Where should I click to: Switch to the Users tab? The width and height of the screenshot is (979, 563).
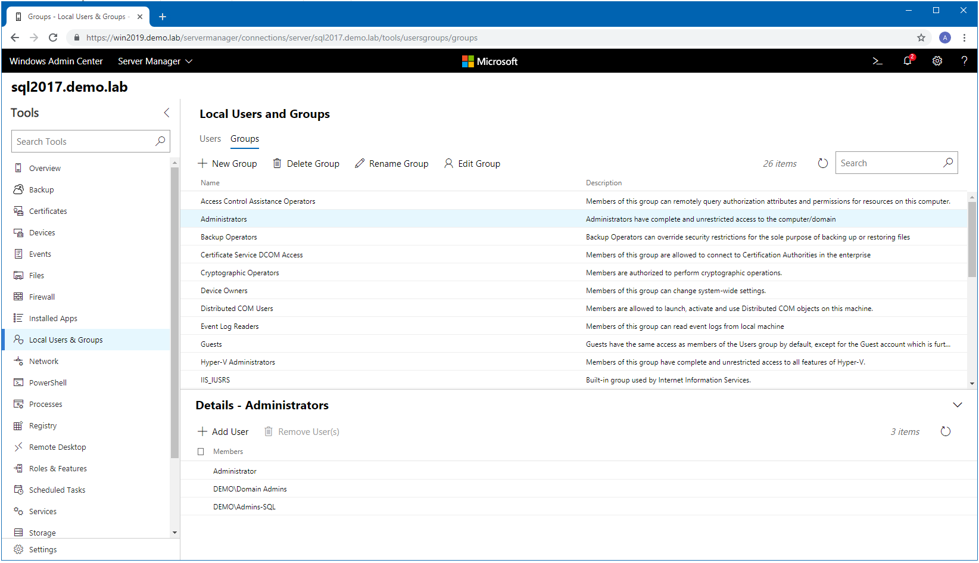tap(210, 139)
